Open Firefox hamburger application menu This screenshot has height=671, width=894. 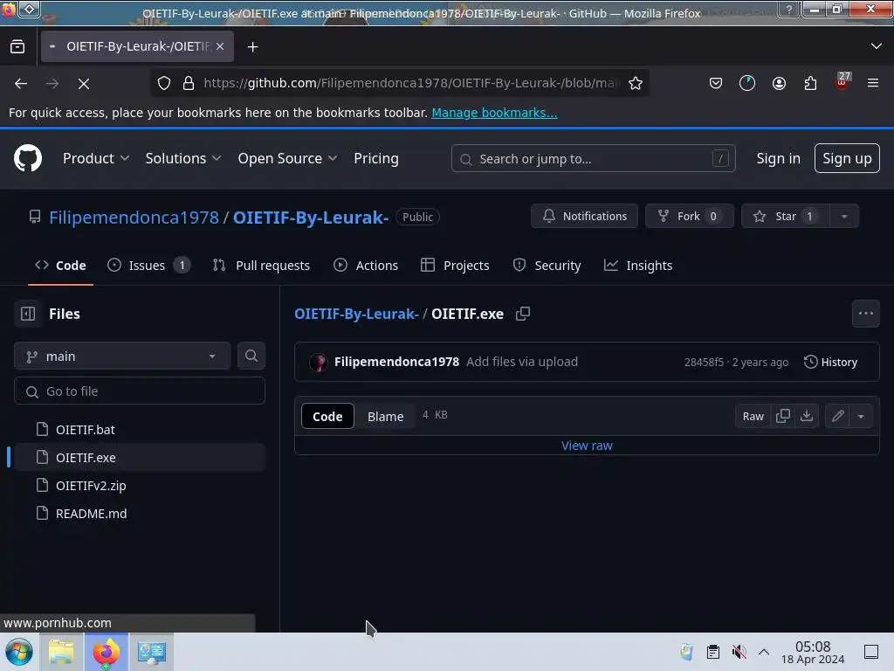pos(873,83)
